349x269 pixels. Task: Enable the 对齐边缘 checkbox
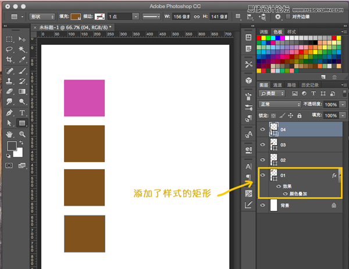(288, 17)
